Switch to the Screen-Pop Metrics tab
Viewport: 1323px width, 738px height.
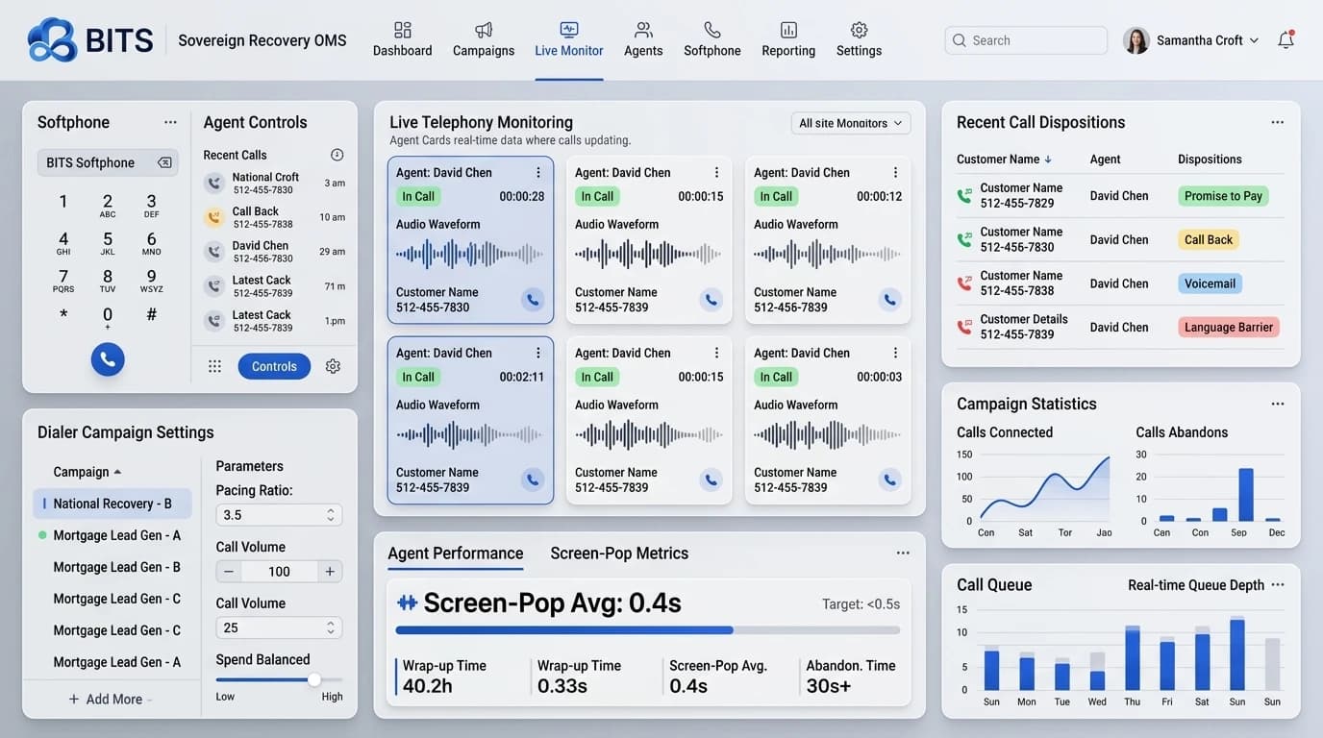tap(619, 553)
